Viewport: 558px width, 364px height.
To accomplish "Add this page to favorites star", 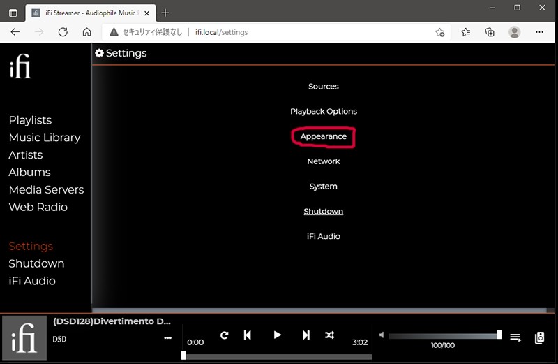I will click(x=440, y=32).
